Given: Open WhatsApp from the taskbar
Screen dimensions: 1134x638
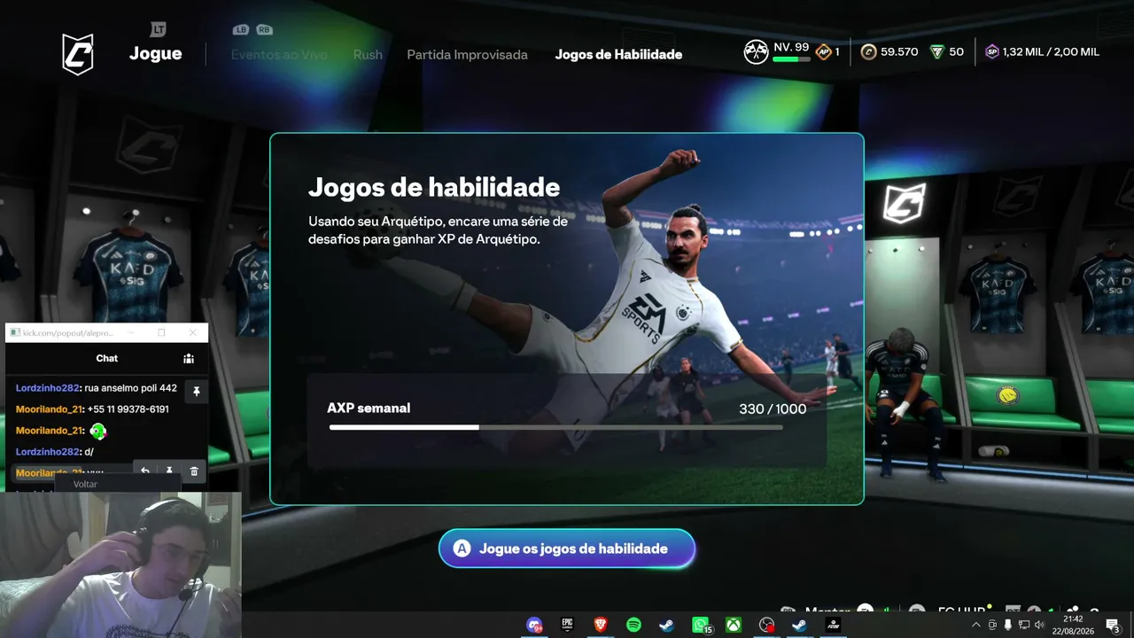Looking at the screenshot, I should [x=701, y=625].
